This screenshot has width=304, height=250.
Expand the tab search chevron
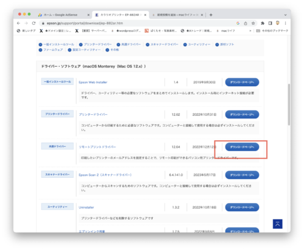(285, 15)
